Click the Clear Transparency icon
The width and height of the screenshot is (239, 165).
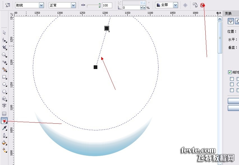pyautogui.click(x=202, y=5)
